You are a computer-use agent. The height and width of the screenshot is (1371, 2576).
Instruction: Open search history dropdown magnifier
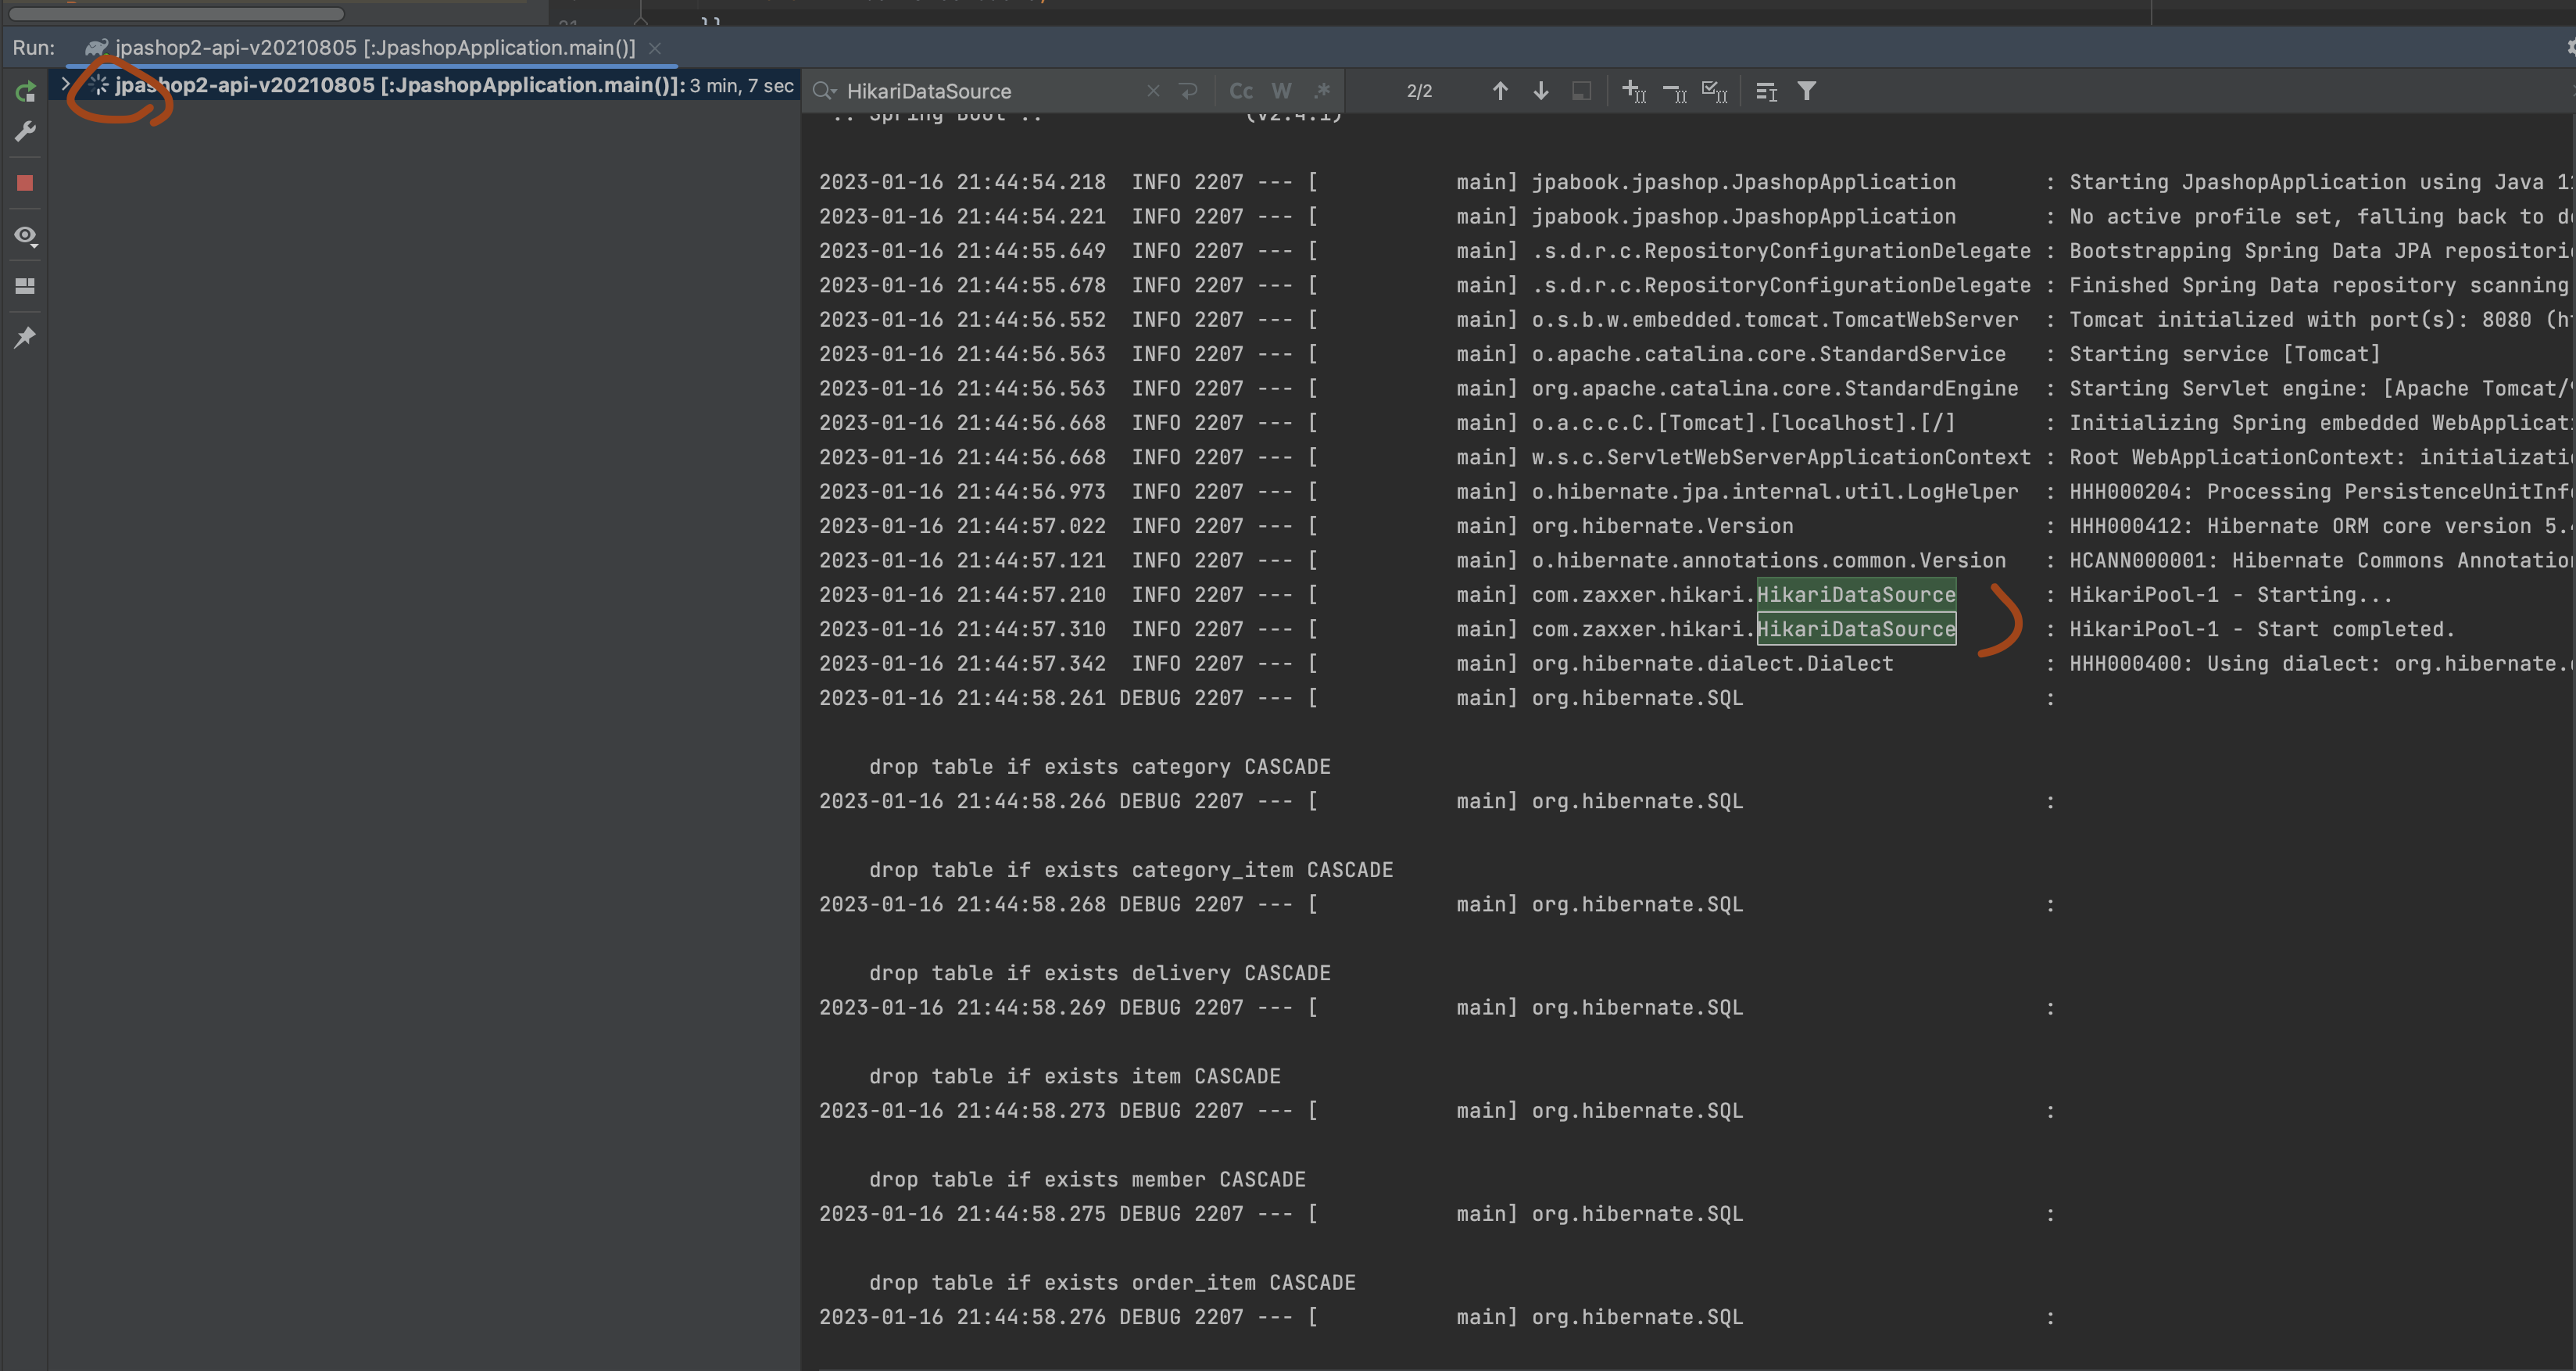[x=824, y=91]
